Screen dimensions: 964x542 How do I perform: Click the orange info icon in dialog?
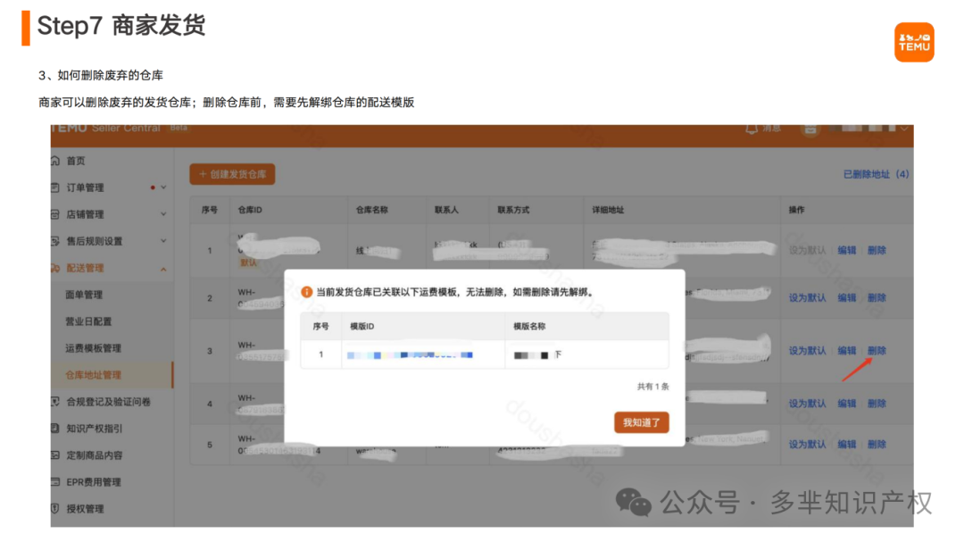tap(306, 292)
